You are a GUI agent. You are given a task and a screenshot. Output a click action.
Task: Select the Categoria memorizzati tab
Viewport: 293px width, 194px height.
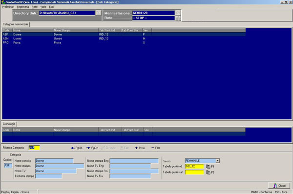15,24
